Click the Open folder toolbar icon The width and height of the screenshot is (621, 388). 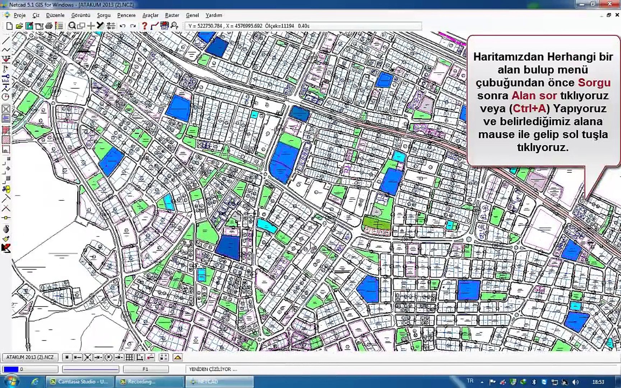[19, 26]
